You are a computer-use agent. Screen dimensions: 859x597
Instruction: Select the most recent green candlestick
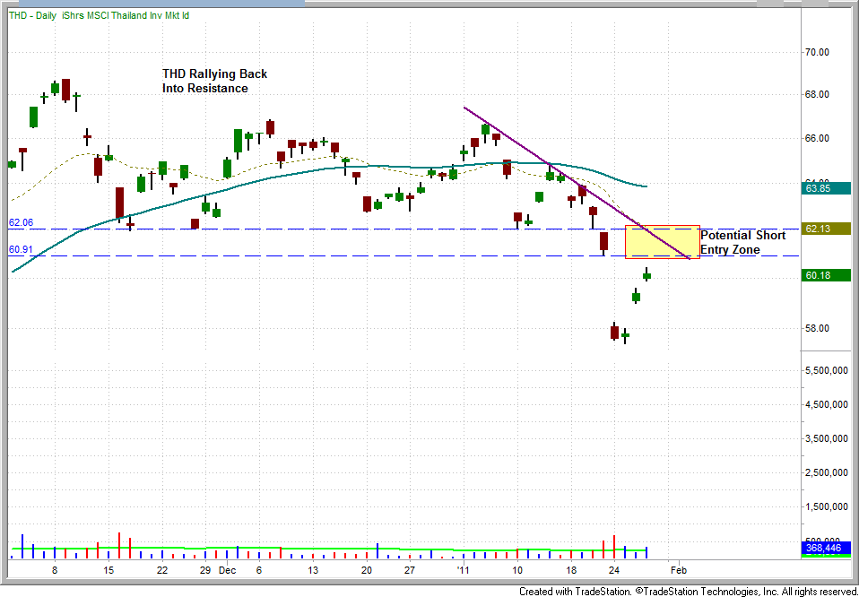coord(646,274)
